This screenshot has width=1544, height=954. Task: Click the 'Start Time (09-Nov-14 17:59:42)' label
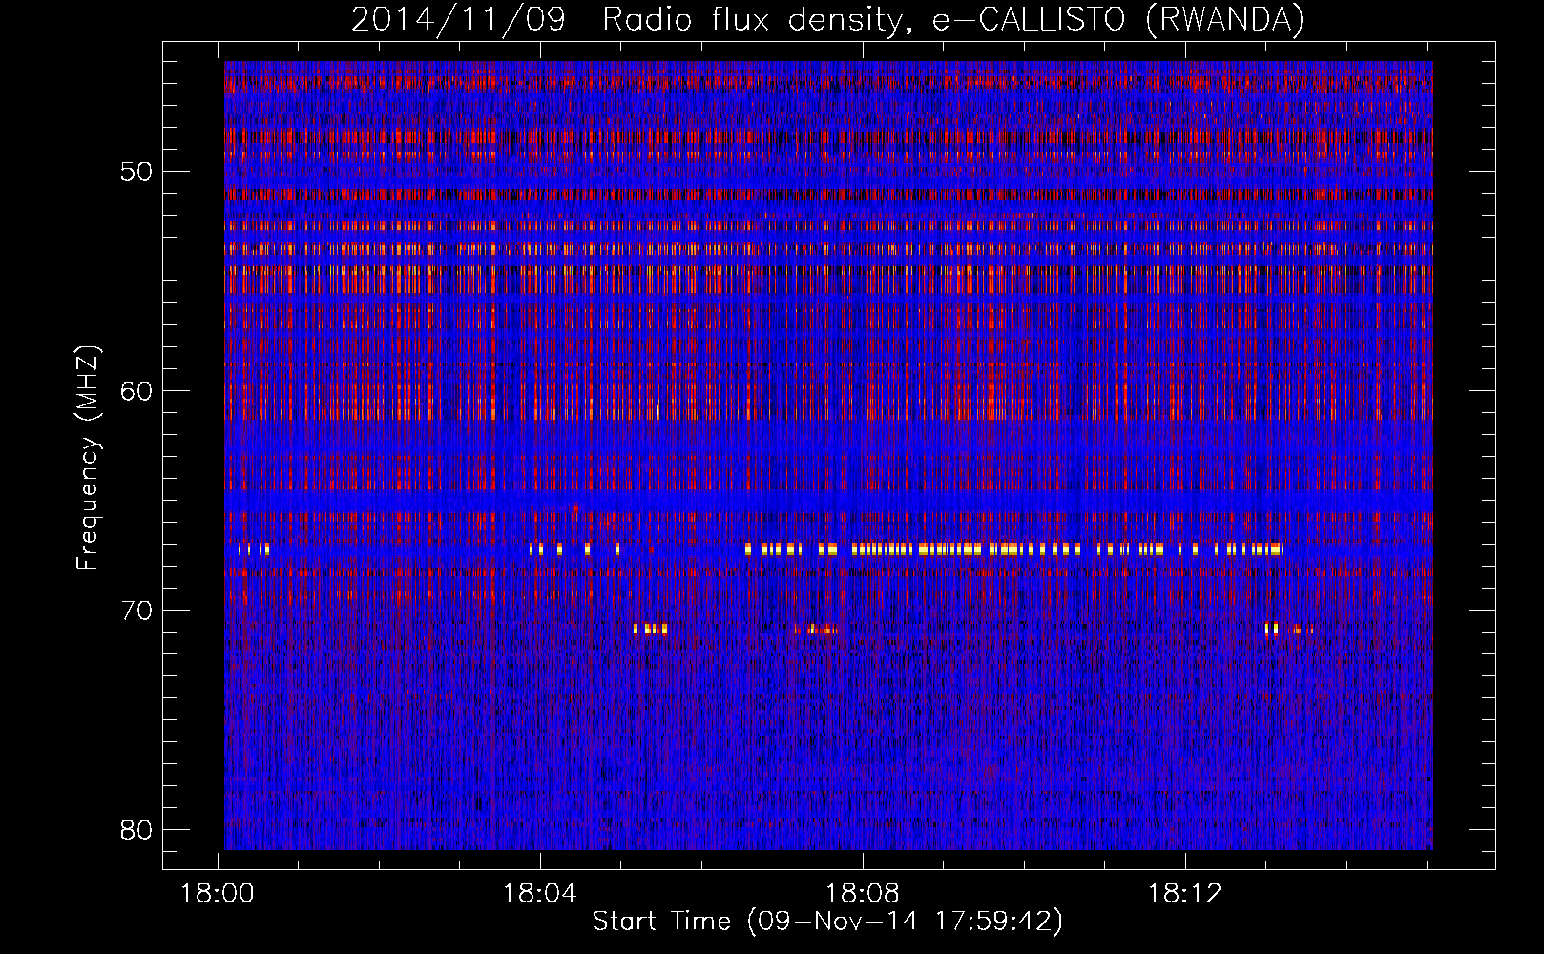click(827, 922)
